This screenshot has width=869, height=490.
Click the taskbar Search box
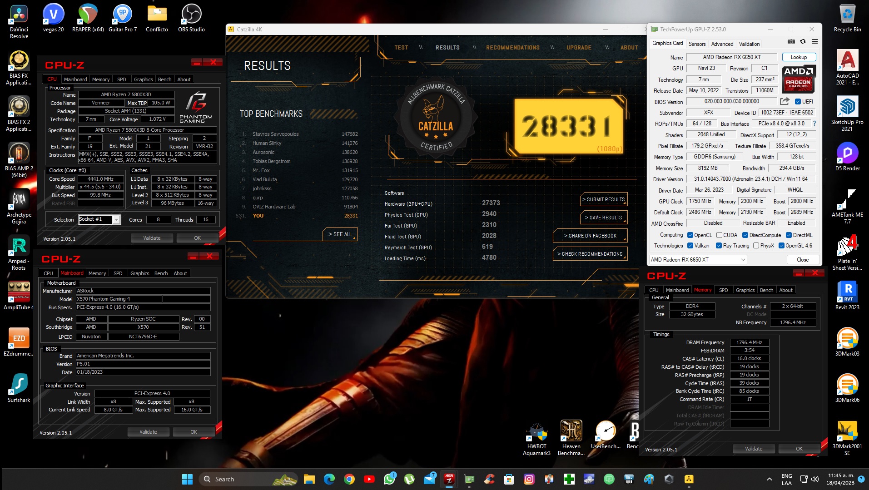coord(248,479)
